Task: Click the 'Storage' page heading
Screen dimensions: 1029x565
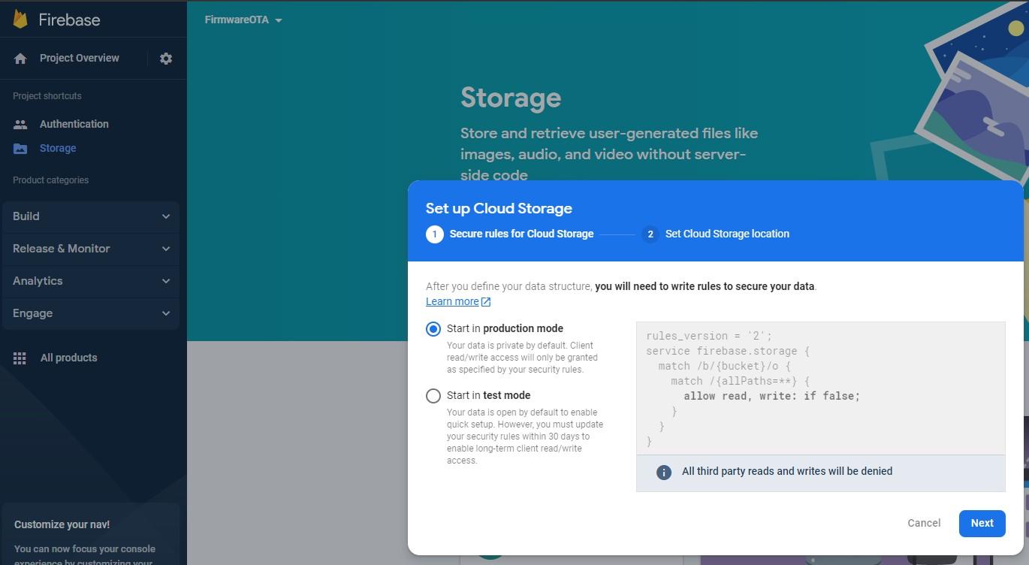Action: coord(511,98)
